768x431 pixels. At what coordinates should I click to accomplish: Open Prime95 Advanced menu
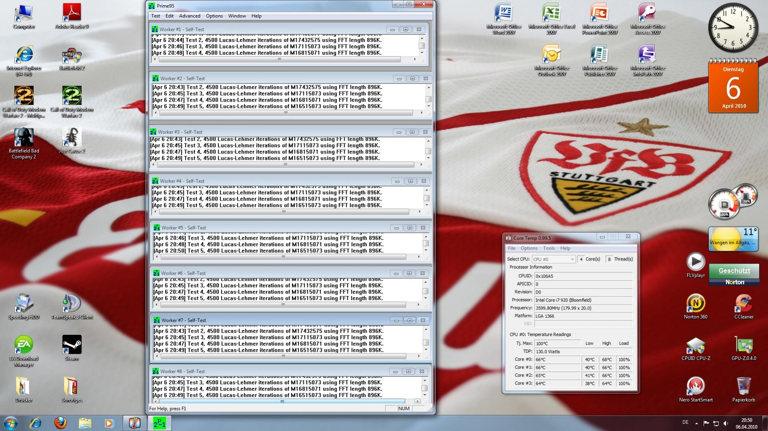pyautogui.click(x=190, y=16)
